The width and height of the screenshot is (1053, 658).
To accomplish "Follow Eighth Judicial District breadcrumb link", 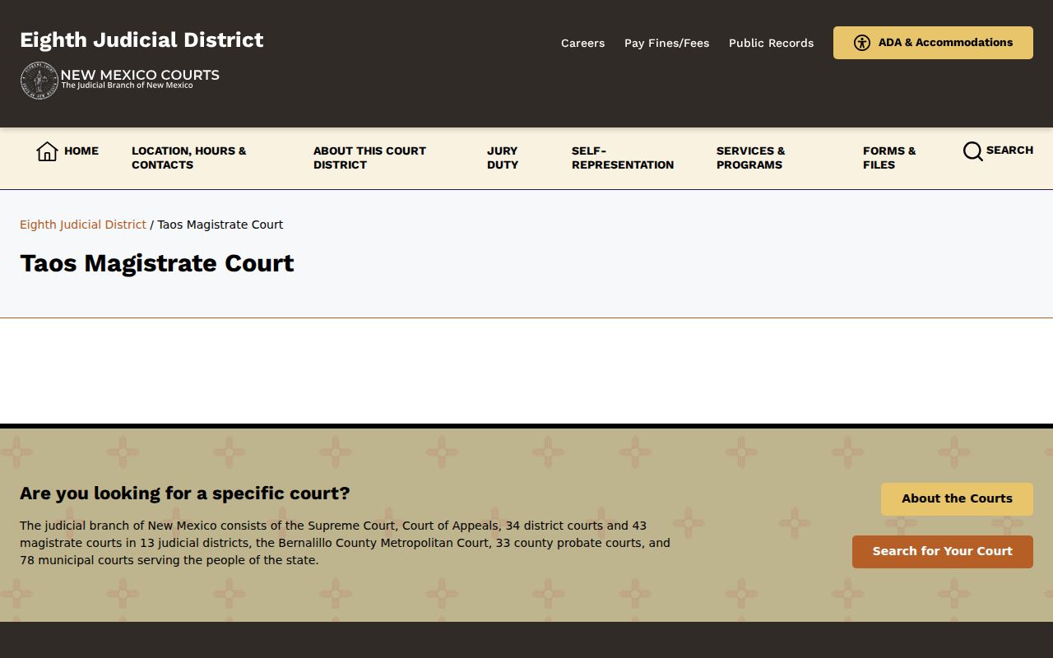I will (83, 225).
